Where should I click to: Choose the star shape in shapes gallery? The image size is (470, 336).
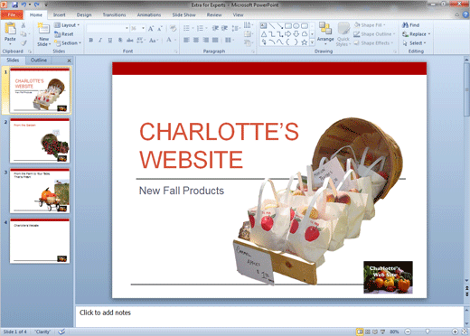coord(305,42)
